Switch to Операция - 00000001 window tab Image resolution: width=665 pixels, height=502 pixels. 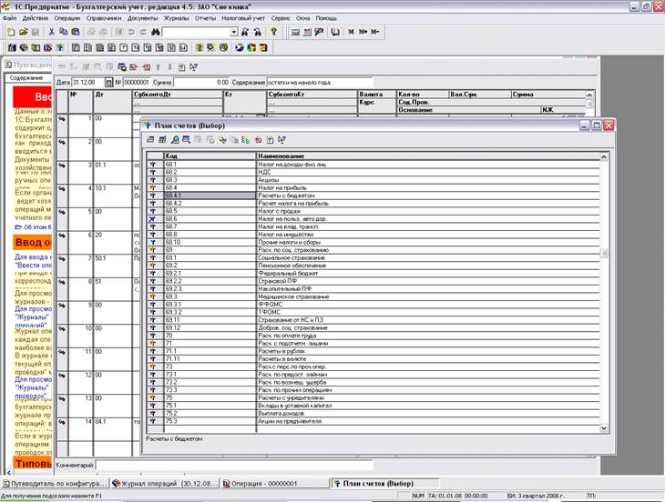(271, 483)
